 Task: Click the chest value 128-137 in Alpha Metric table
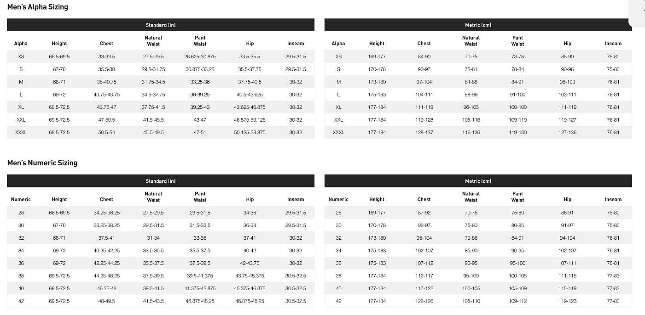(x=424, y=133)
